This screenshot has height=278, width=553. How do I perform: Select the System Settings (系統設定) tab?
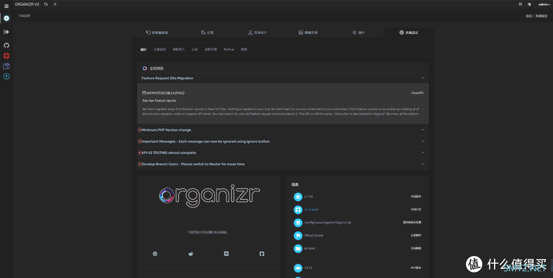(x=409, y=32)
